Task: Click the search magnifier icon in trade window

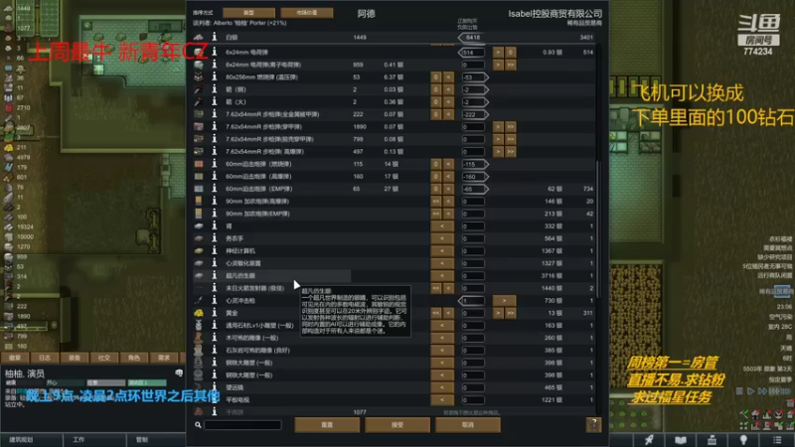Action: (x=198, y=425)
